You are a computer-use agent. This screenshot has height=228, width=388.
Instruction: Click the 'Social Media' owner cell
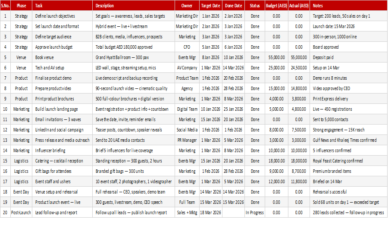point(187,130)
